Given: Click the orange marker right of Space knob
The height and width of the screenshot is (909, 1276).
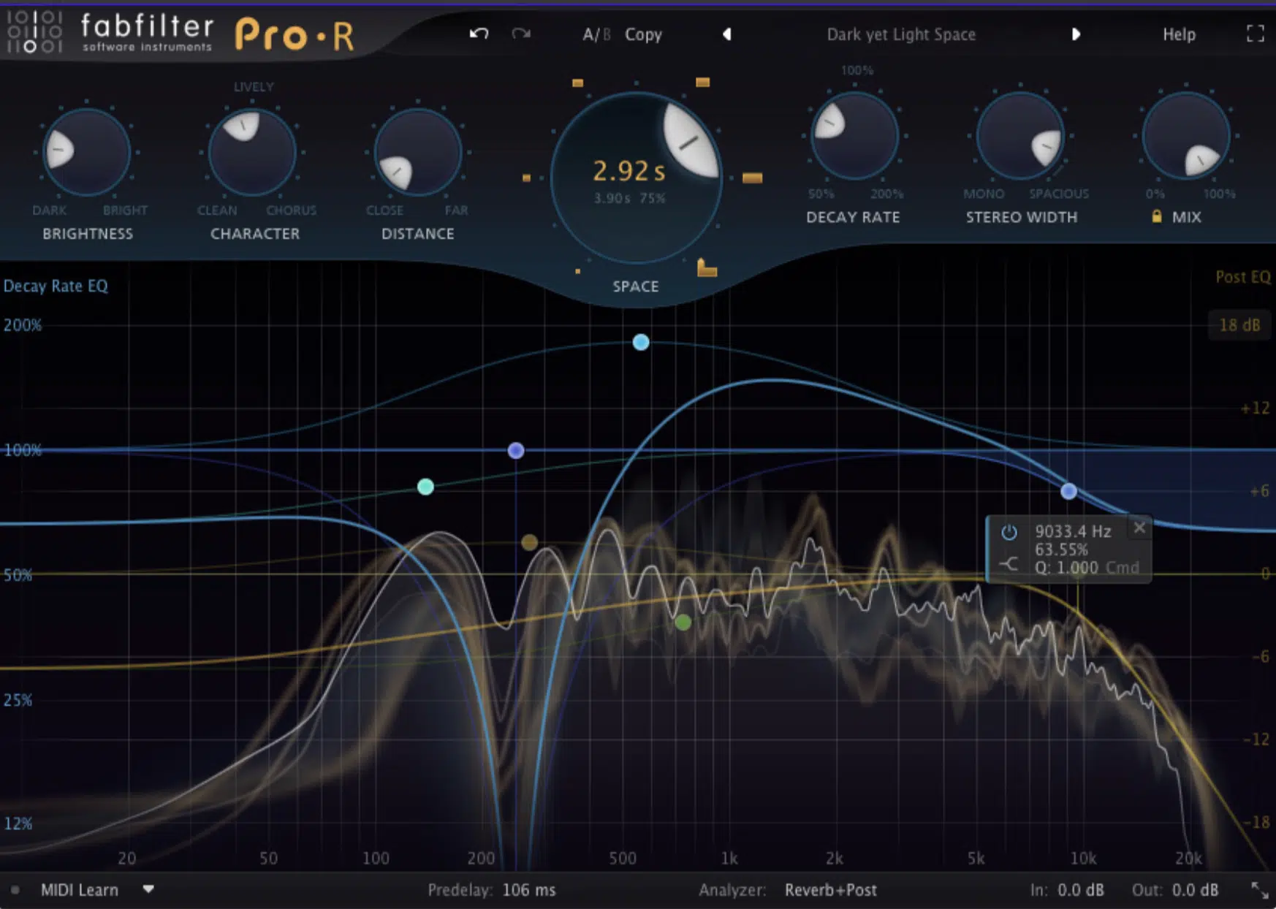Looking at the screenshot, I should [x=752, y=178].
